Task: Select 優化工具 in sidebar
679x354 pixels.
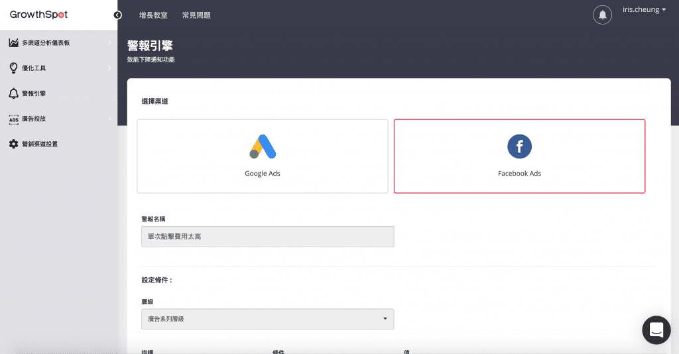Action: pos(34,68)
